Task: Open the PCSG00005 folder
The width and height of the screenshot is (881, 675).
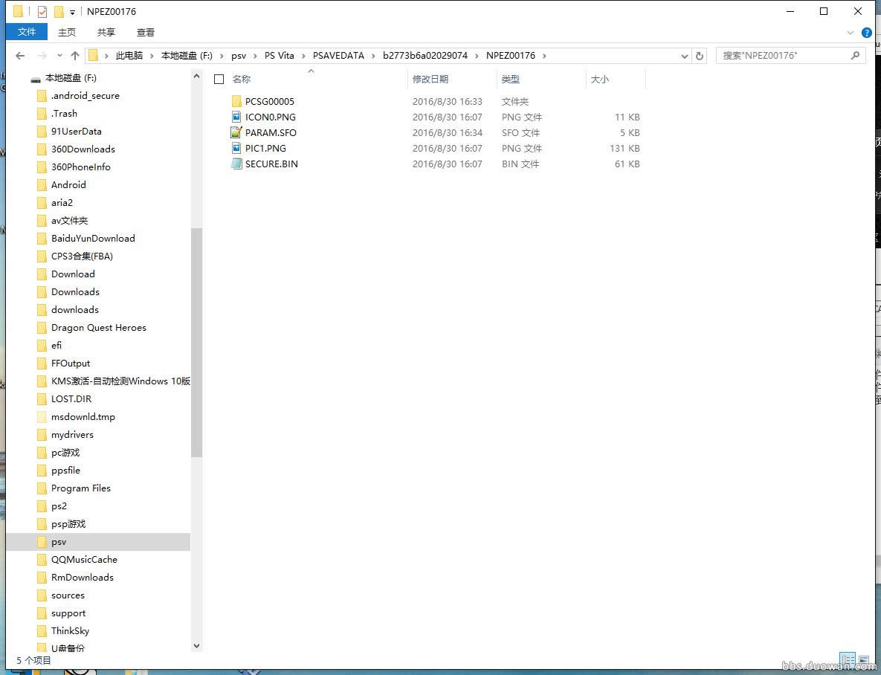Action: click(269, 102)
